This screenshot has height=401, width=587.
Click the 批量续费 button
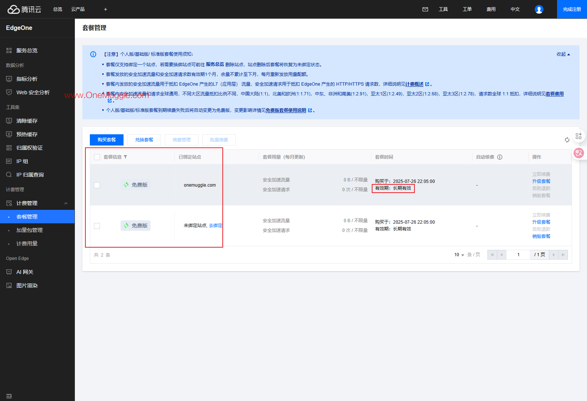219,140
